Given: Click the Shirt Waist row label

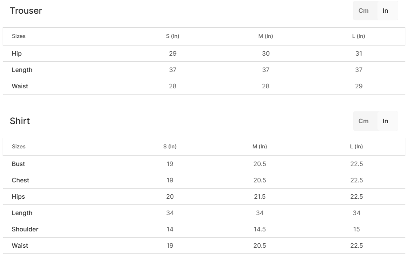Looking at the screenshot, I should pos(20,246).
